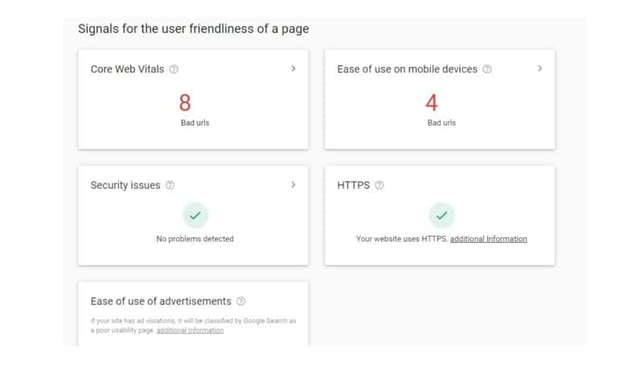Open the help icon beside Security issues
627x378 pixels.
tap(170, 185)
